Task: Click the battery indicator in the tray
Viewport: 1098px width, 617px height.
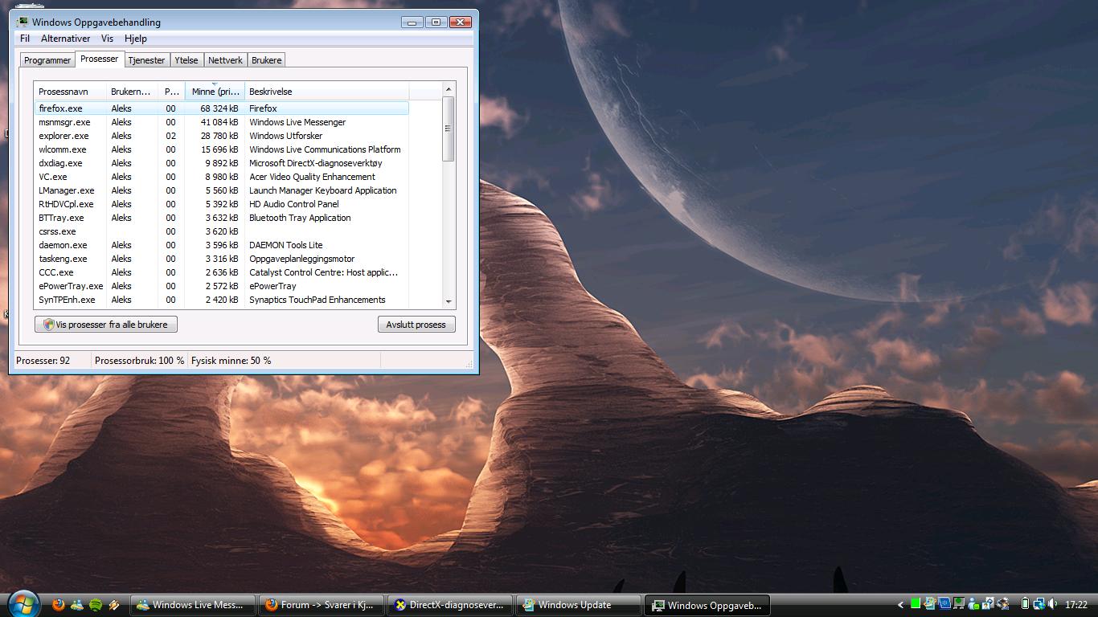Action: pos(1025,603)
